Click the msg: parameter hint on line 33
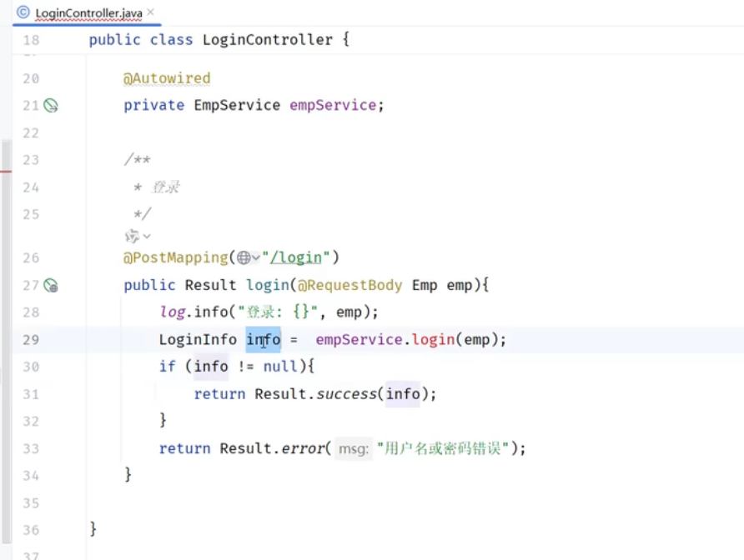Screen dimensions: 744x560 click(354, 448)
